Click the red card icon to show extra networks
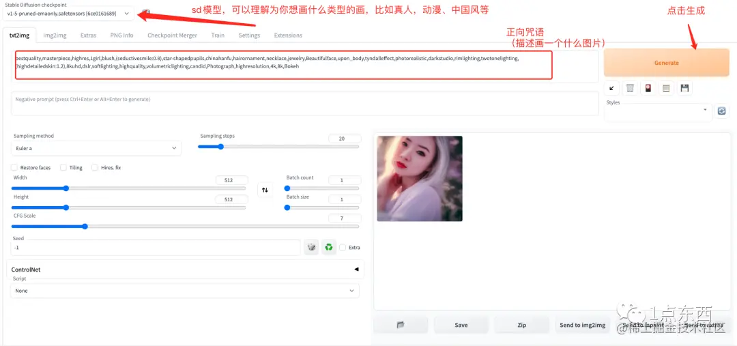The image size is (737, 346). [x=648, y=88]
